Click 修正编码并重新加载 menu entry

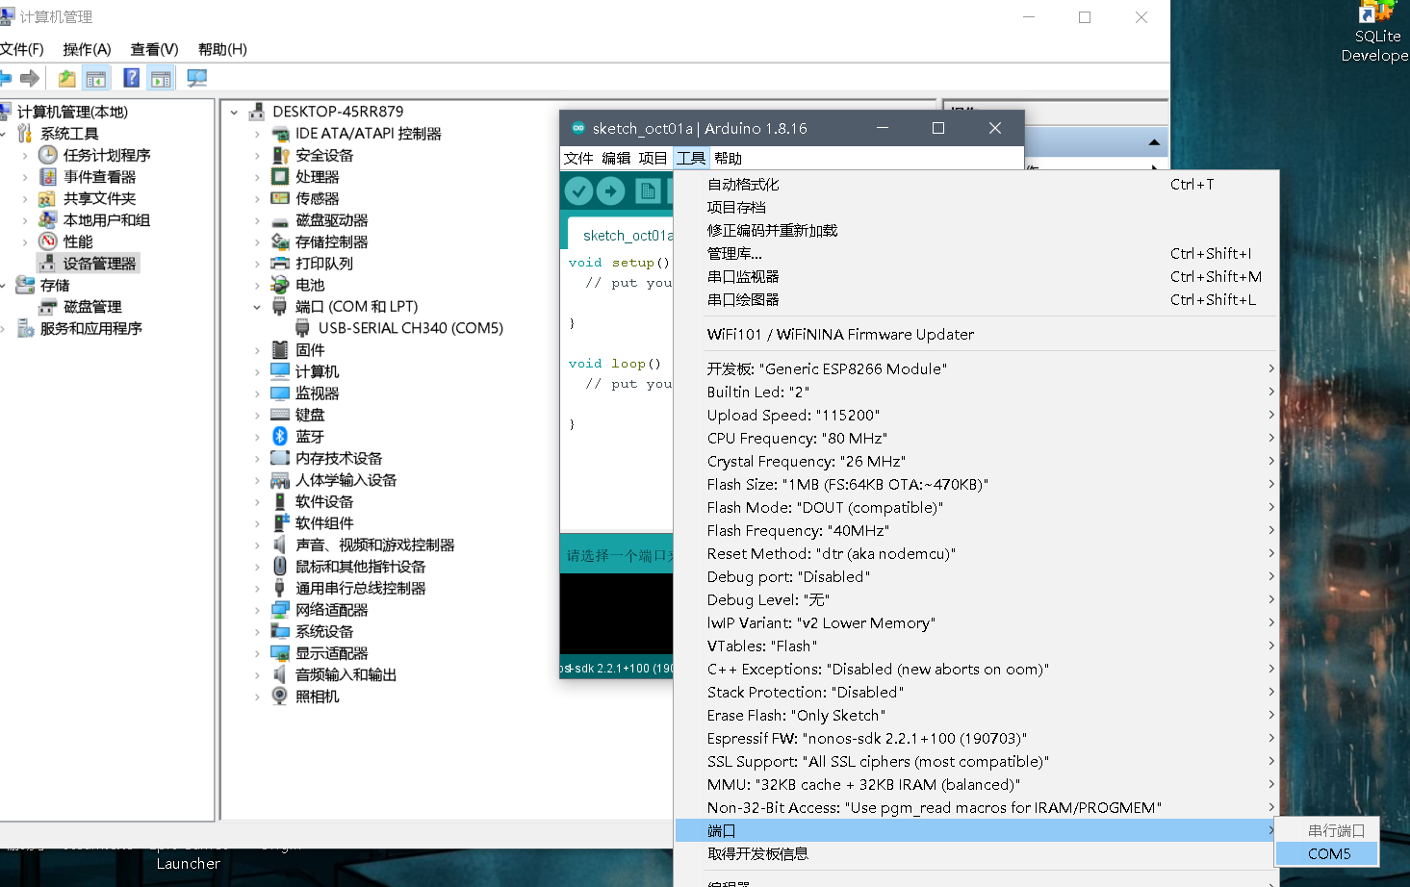tap(976, 230)
